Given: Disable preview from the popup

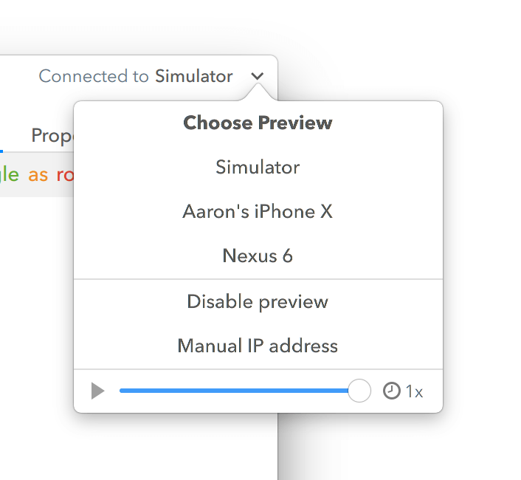Looking at the screenshot, I should coord(258,301).
